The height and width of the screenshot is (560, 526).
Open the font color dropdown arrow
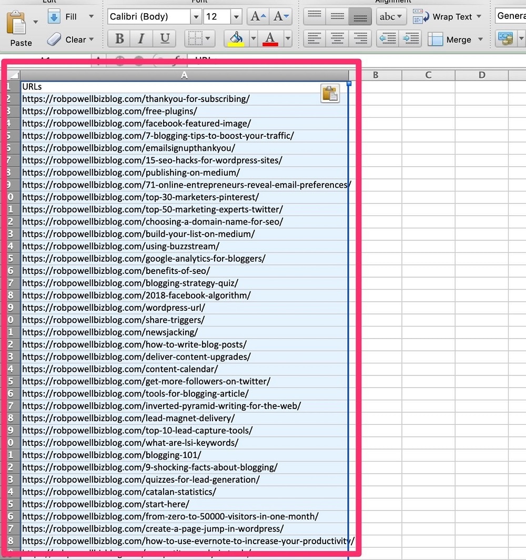pyautogui.click(x=288, y=38)
